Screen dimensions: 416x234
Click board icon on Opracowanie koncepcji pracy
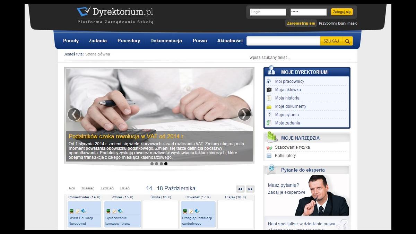(108, 211)
